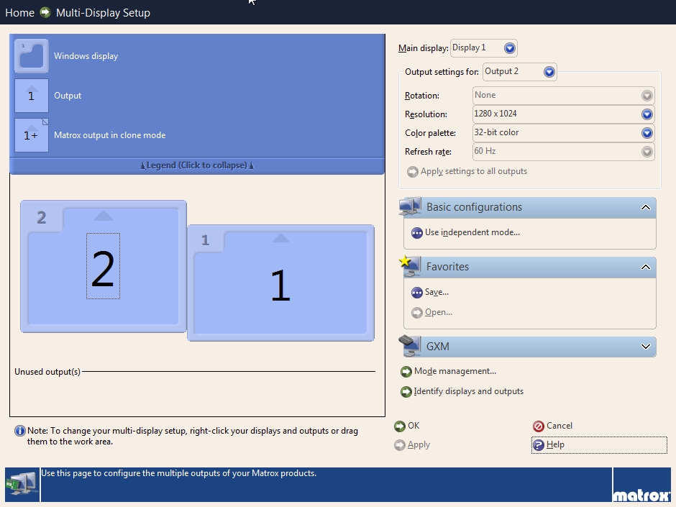Image resolution: width=676 pixels, height=507 pixels.
Task: Click the OK button label
Action: tap(414, 426)
